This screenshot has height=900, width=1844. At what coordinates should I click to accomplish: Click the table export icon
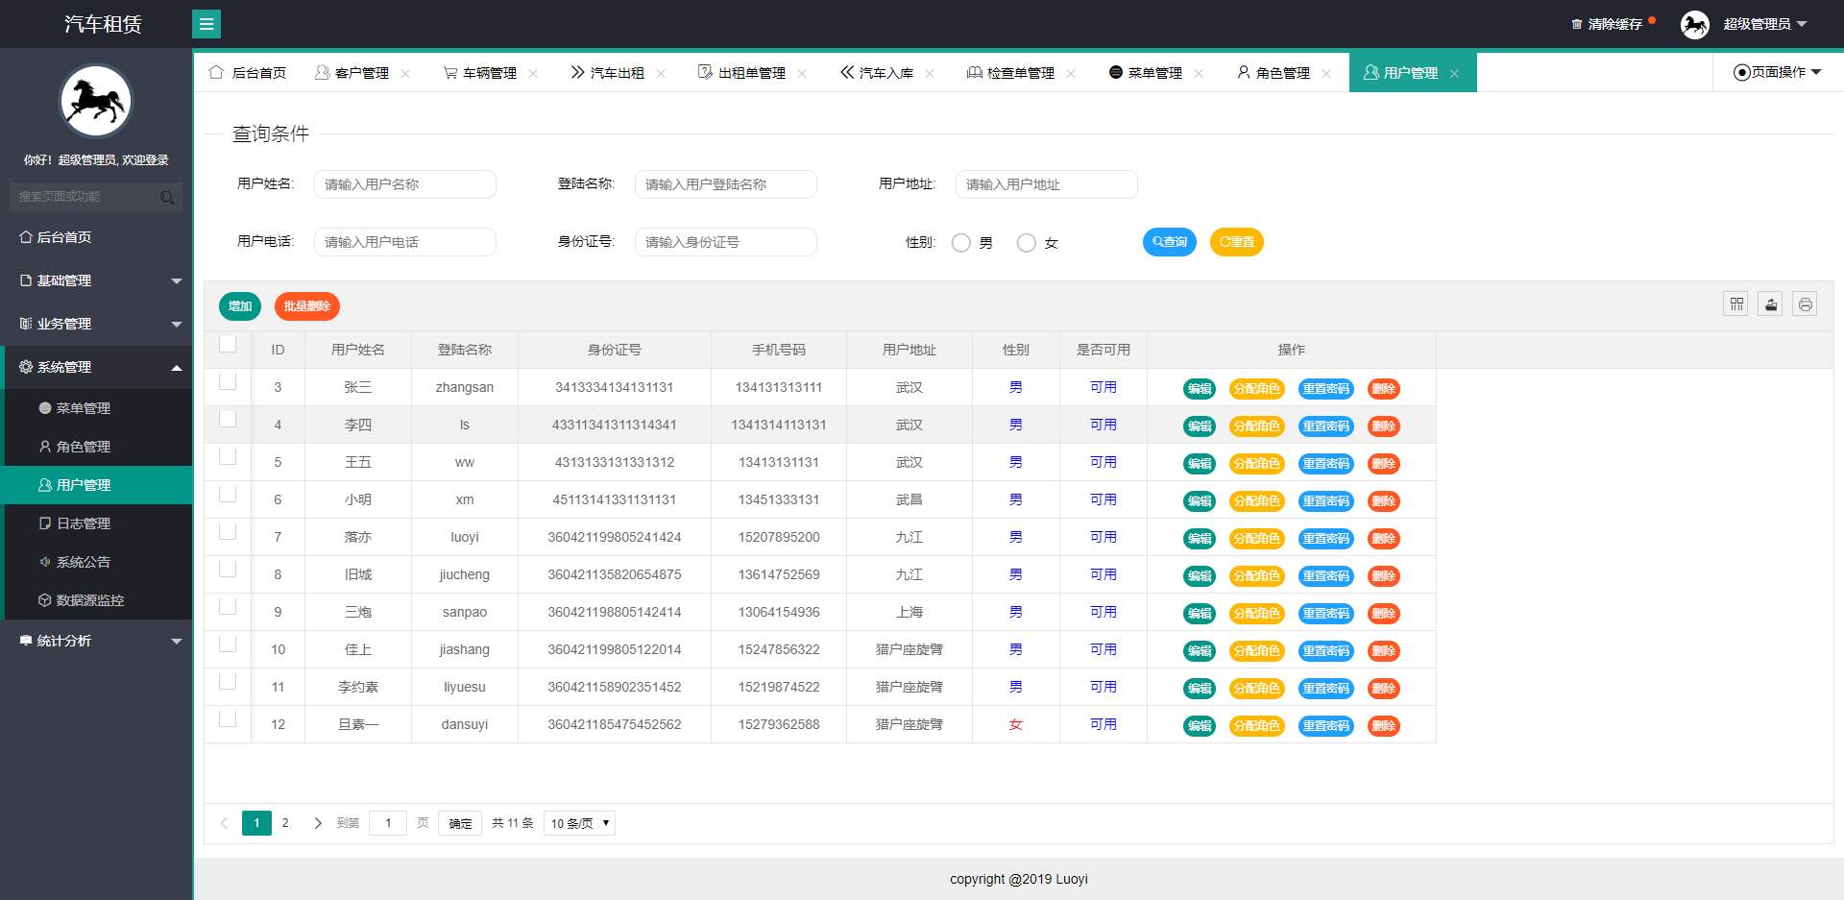tap(1770, 304)
